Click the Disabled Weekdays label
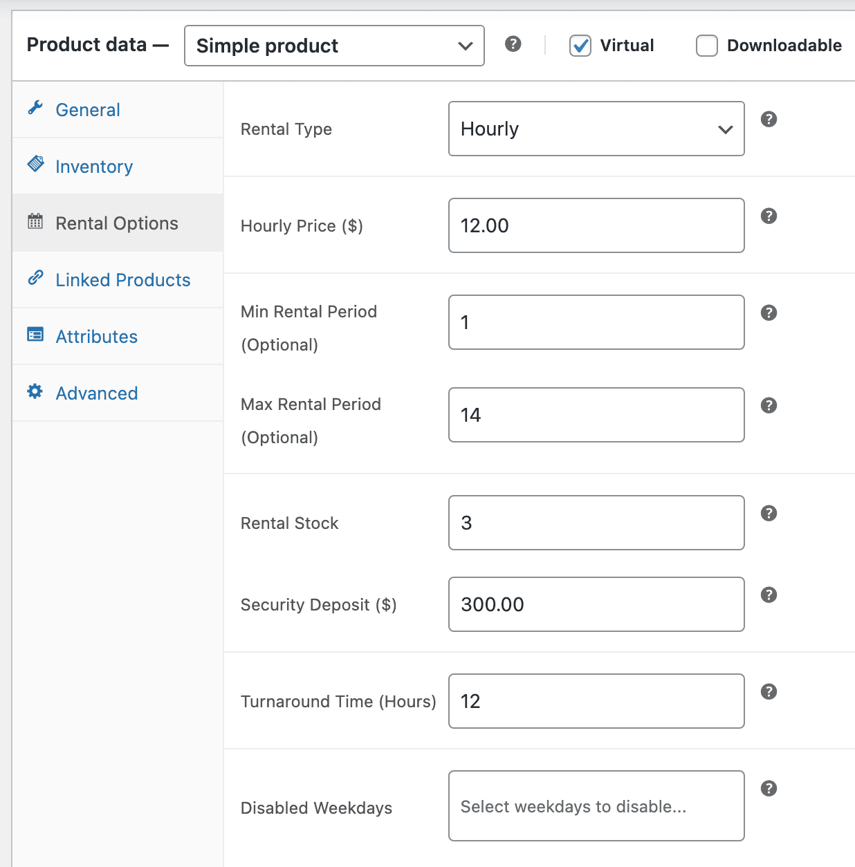 (x=316, y=808)
